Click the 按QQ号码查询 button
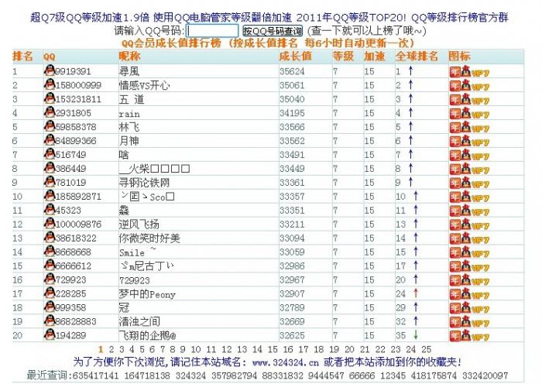Screen dimensions: 542x384 [273, 31]
